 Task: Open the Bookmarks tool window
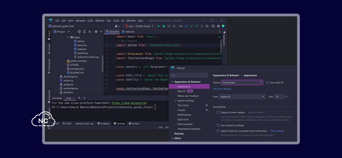tap(49, 97)
